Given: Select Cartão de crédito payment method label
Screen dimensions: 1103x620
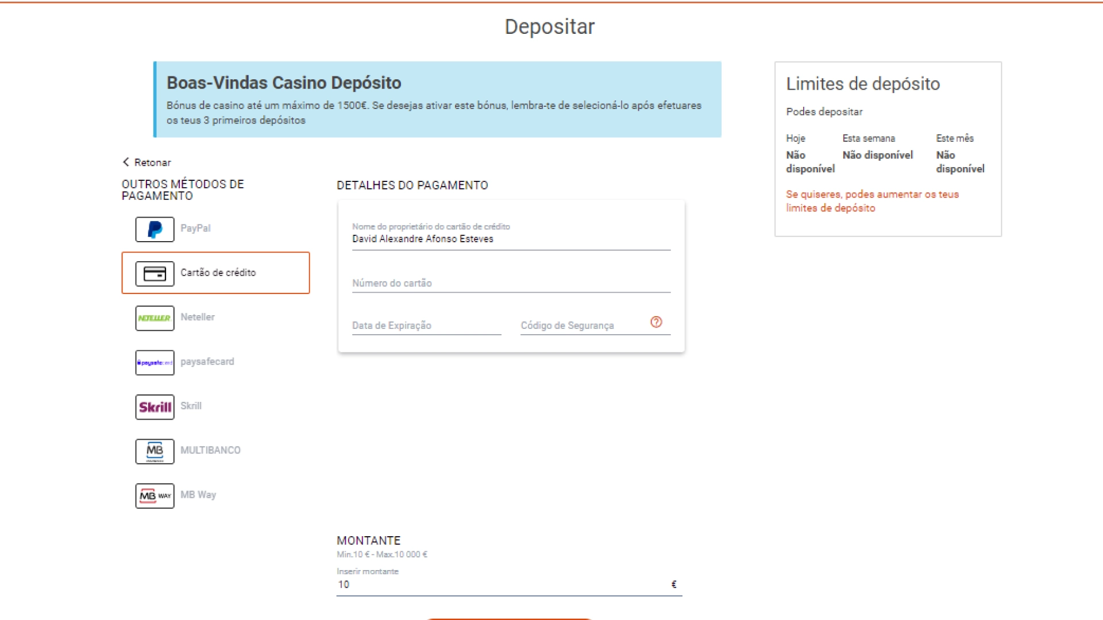Looking at the screenshot, I should pos(218,273).
